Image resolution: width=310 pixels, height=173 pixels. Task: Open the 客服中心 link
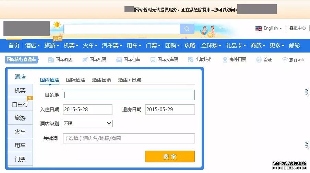point(297,28)
